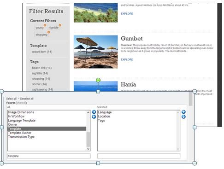Click the empty field under Selected list
The image size is (224, 169).
(x=139, y=156)
